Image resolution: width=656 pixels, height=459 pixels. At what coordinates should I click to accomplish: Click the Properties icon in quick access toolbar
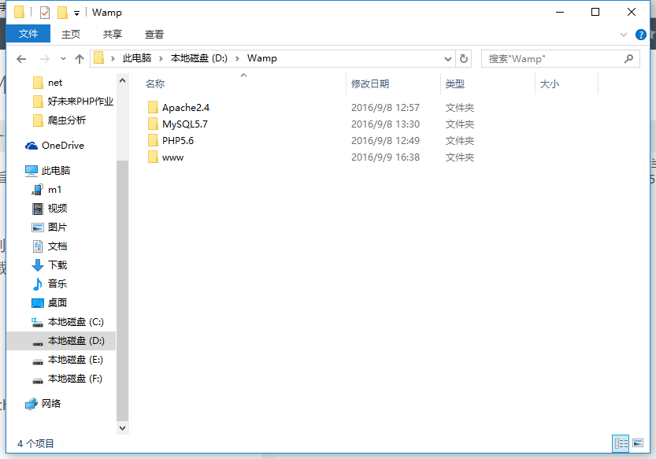point(45,13)
